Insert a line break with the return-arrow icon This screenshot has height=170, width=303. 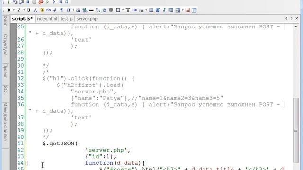point(55,10)
